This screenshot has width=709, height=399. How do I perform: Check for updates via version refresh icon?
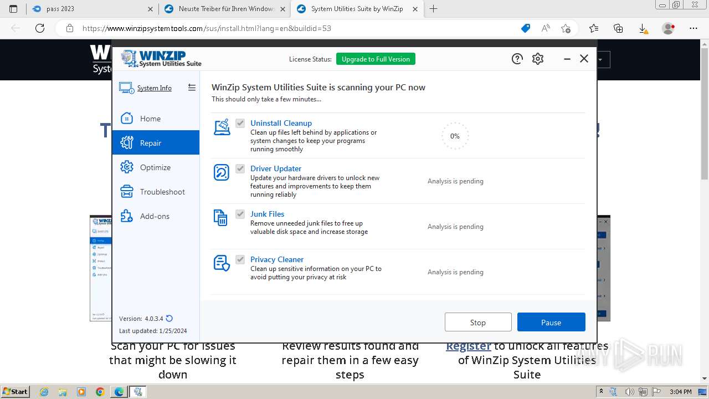click(x=169, y=319)
